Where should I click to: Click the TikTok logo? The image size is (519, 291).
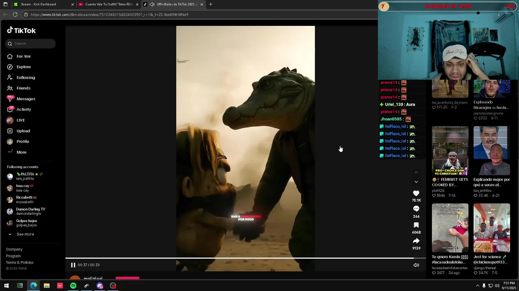[21, 30]
